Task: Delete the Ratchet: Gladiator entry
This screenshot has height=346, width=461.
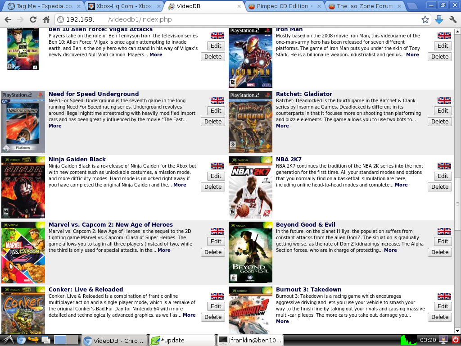Action: [x=440, y=122]
